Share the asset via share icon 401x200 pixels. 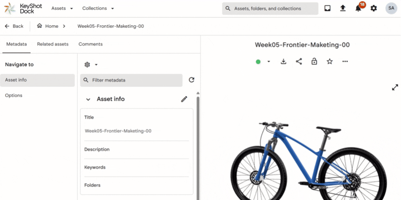pos(299,61)
